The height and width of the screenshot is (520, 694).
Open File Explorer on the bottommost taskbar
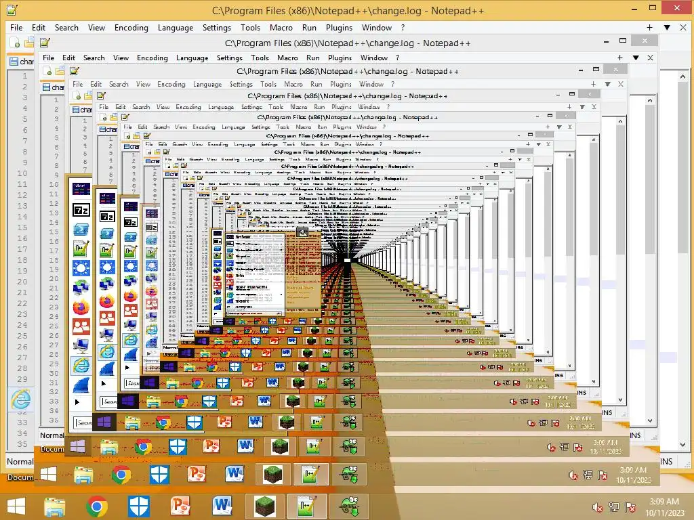(54, 506)
